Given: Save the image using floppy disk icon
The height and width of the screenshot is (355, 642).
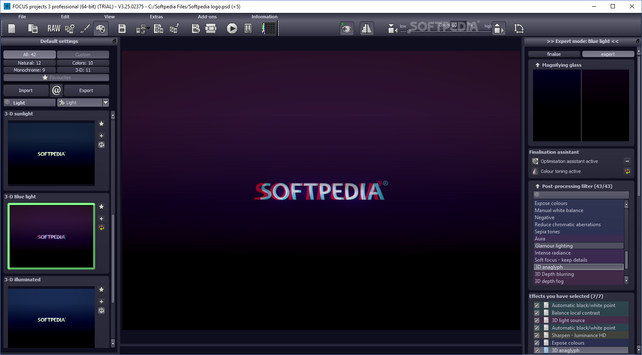Looking at the screenshot, I should [x=122, y=28].
